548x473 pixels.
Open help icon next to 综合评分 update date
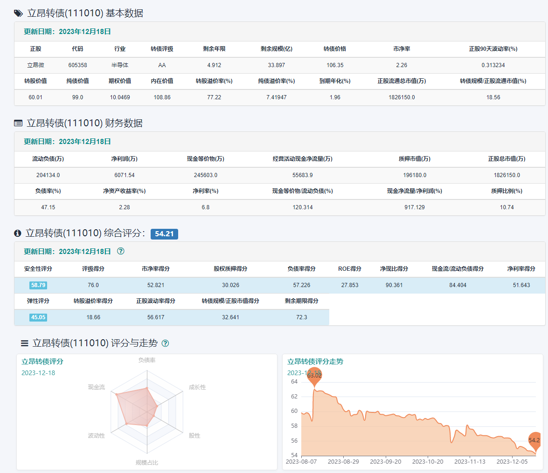click(121, 251)
